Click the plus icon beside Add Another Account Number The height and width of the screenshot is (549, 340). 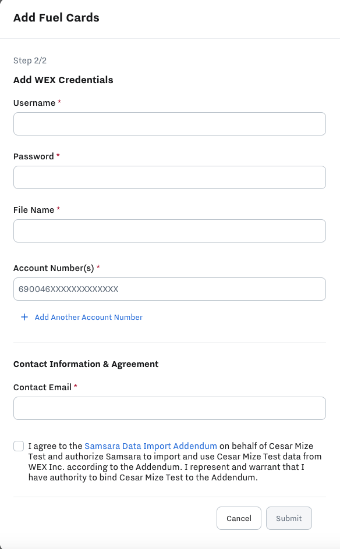[24, 317]
